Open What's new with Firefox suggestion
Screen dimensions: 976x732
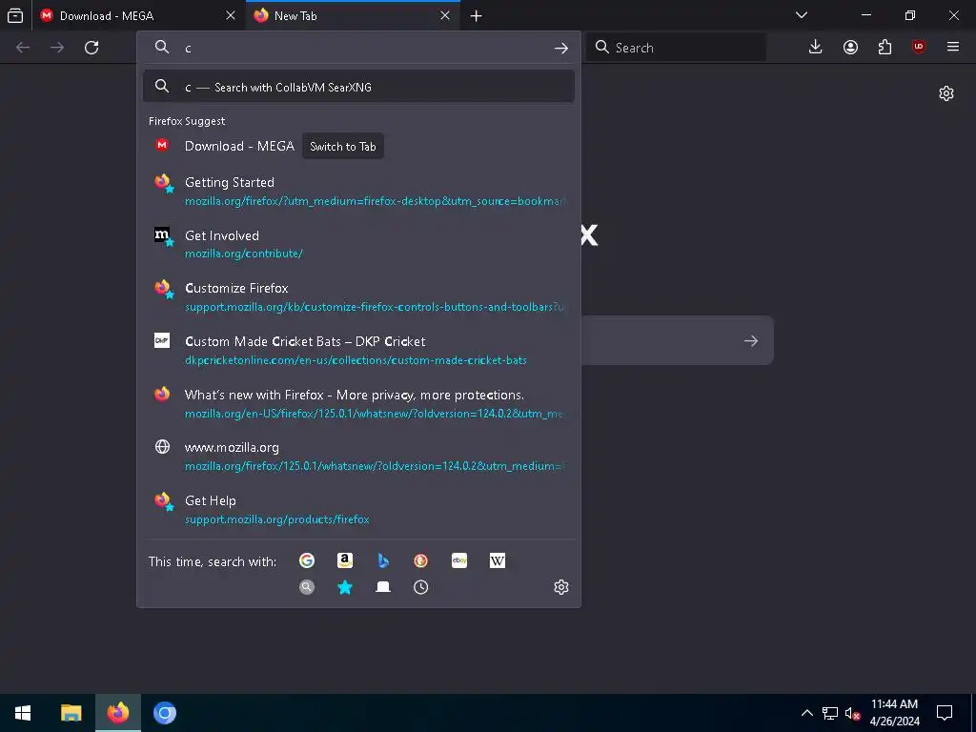[358, 403]
